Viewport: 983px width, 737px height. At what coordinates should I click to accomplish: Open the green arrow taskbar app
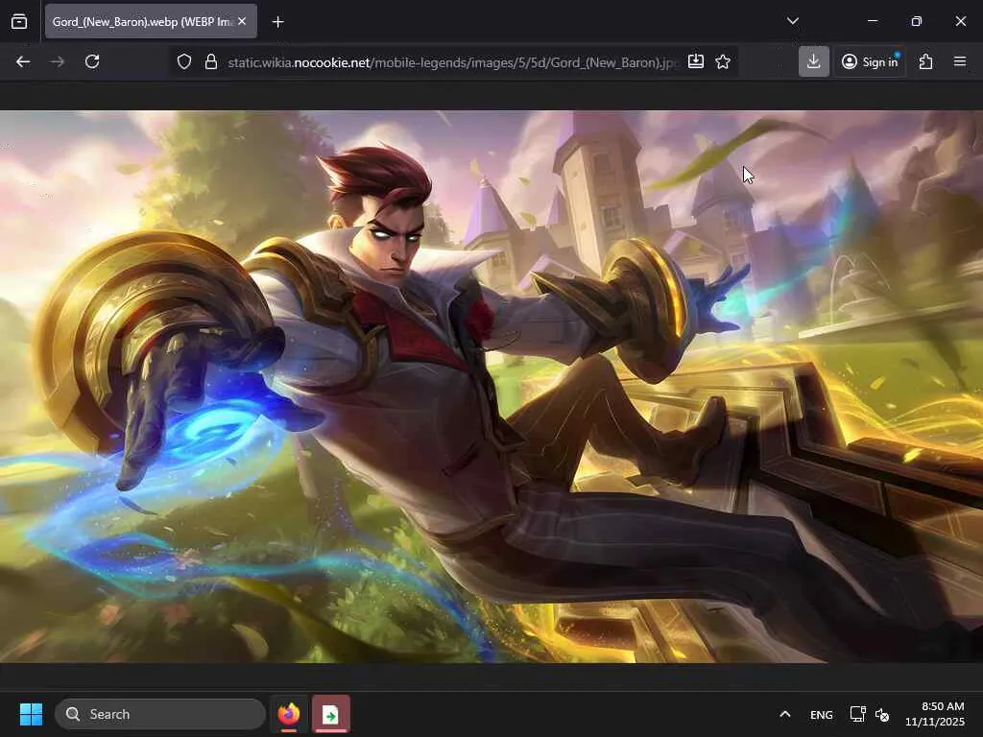coord(331,714)
